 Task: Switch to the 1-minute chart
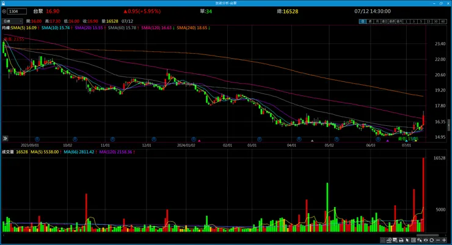pyautogui.click(x=406, y=21)
